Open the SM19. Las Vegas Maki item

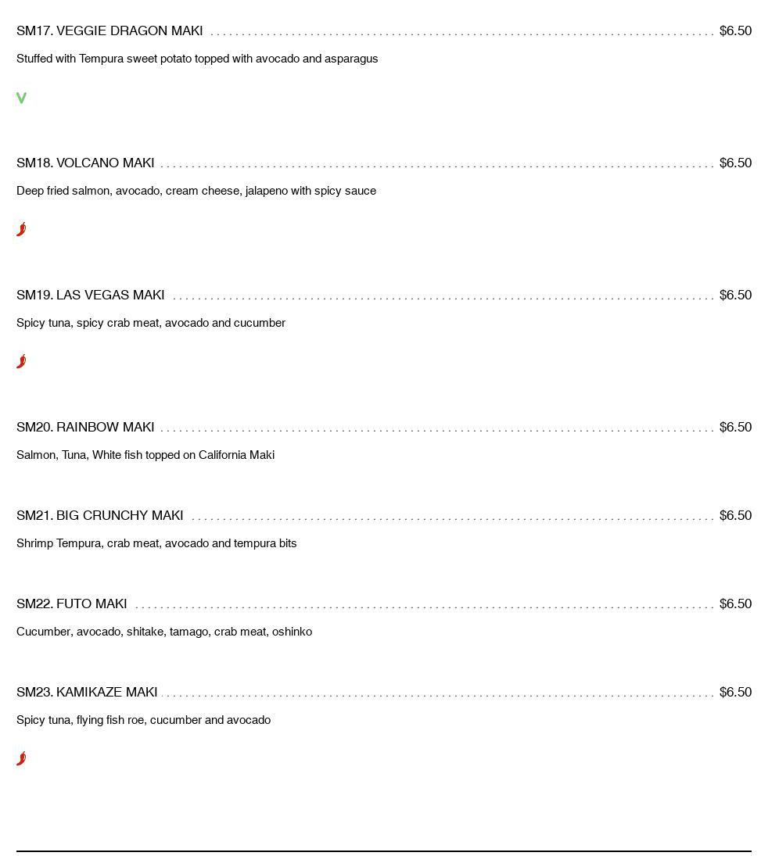tap(90, 295)
